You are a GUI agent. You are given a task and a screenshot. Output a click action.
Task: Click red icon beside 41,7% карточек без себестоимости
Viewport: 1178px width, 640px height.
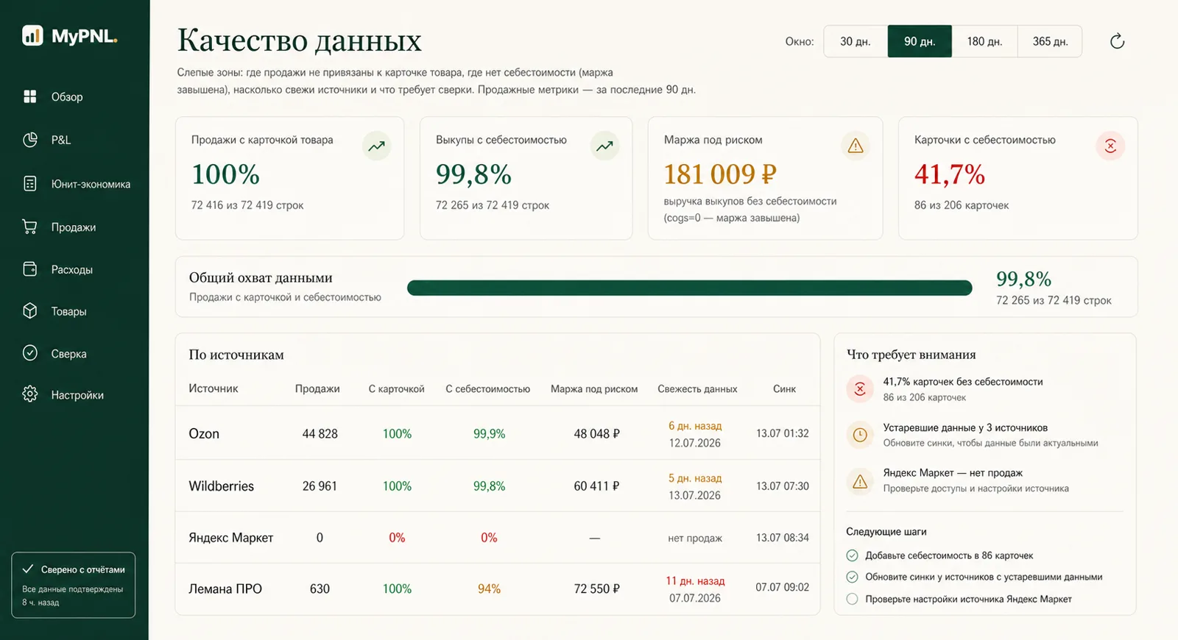point(859,388)
